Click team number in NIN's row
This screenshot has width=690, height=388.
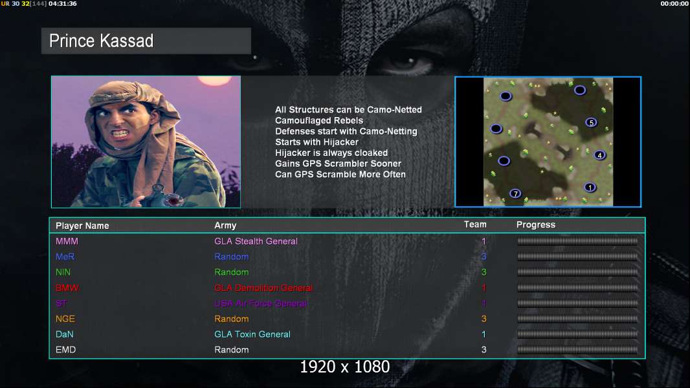coord(484,272)
